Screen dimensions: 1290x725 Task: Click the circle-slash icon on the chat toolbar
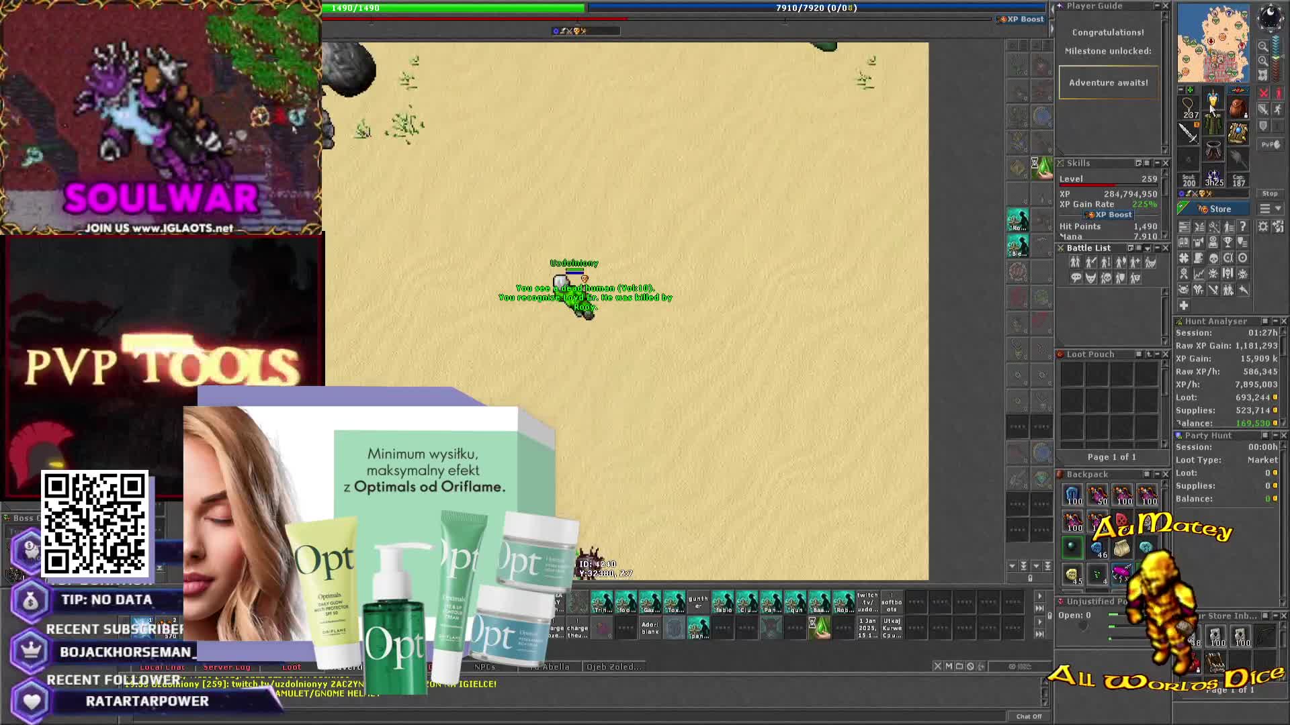tap(970, 667)
